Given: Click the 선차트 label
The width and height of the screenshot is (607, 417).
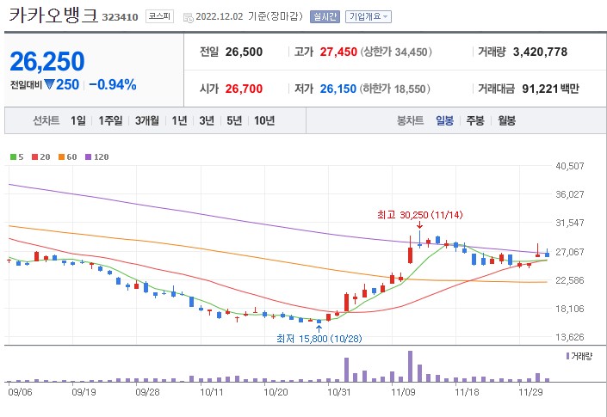Looking at the screenshot, I should point(46,120).
